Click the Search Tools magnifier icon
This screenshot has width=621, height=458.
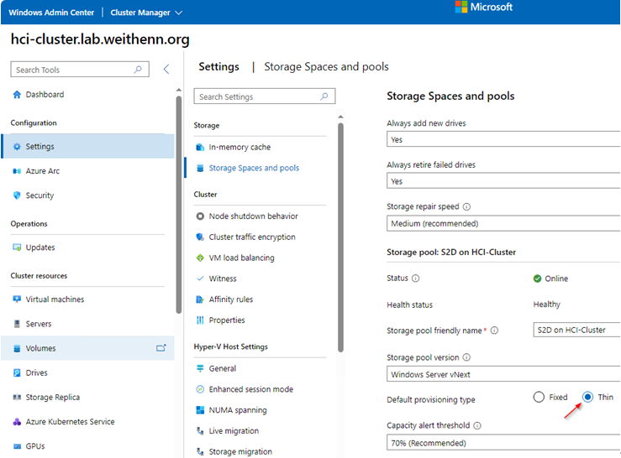(x=138, y=70)
